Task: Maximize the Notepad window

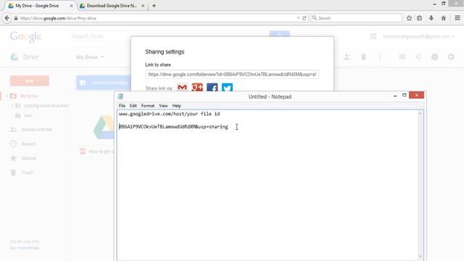Action: (x=405, y=95)
